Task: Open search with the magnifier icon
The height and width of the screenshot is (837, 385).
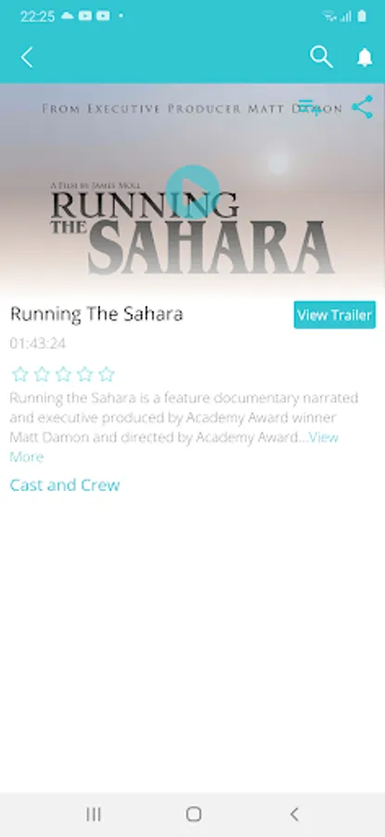Action: (322, 57)
